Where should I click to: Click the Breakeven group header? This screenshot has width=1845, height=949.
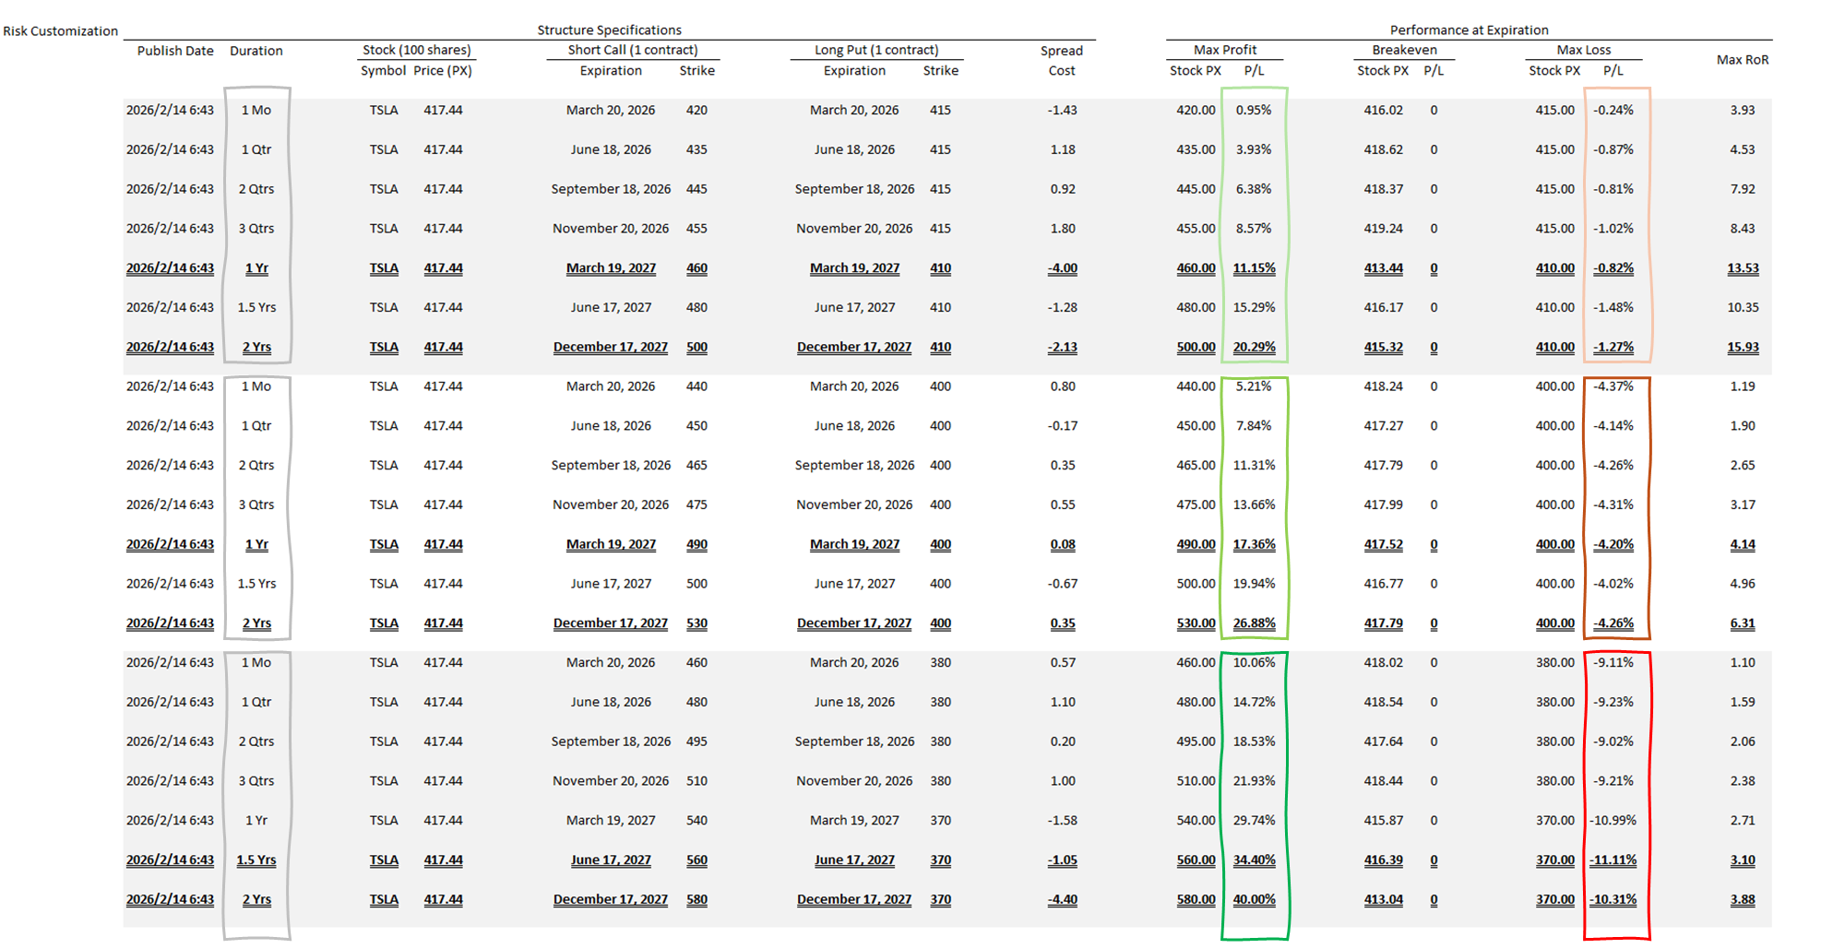pyautogui.click(x=1404, y=50)
